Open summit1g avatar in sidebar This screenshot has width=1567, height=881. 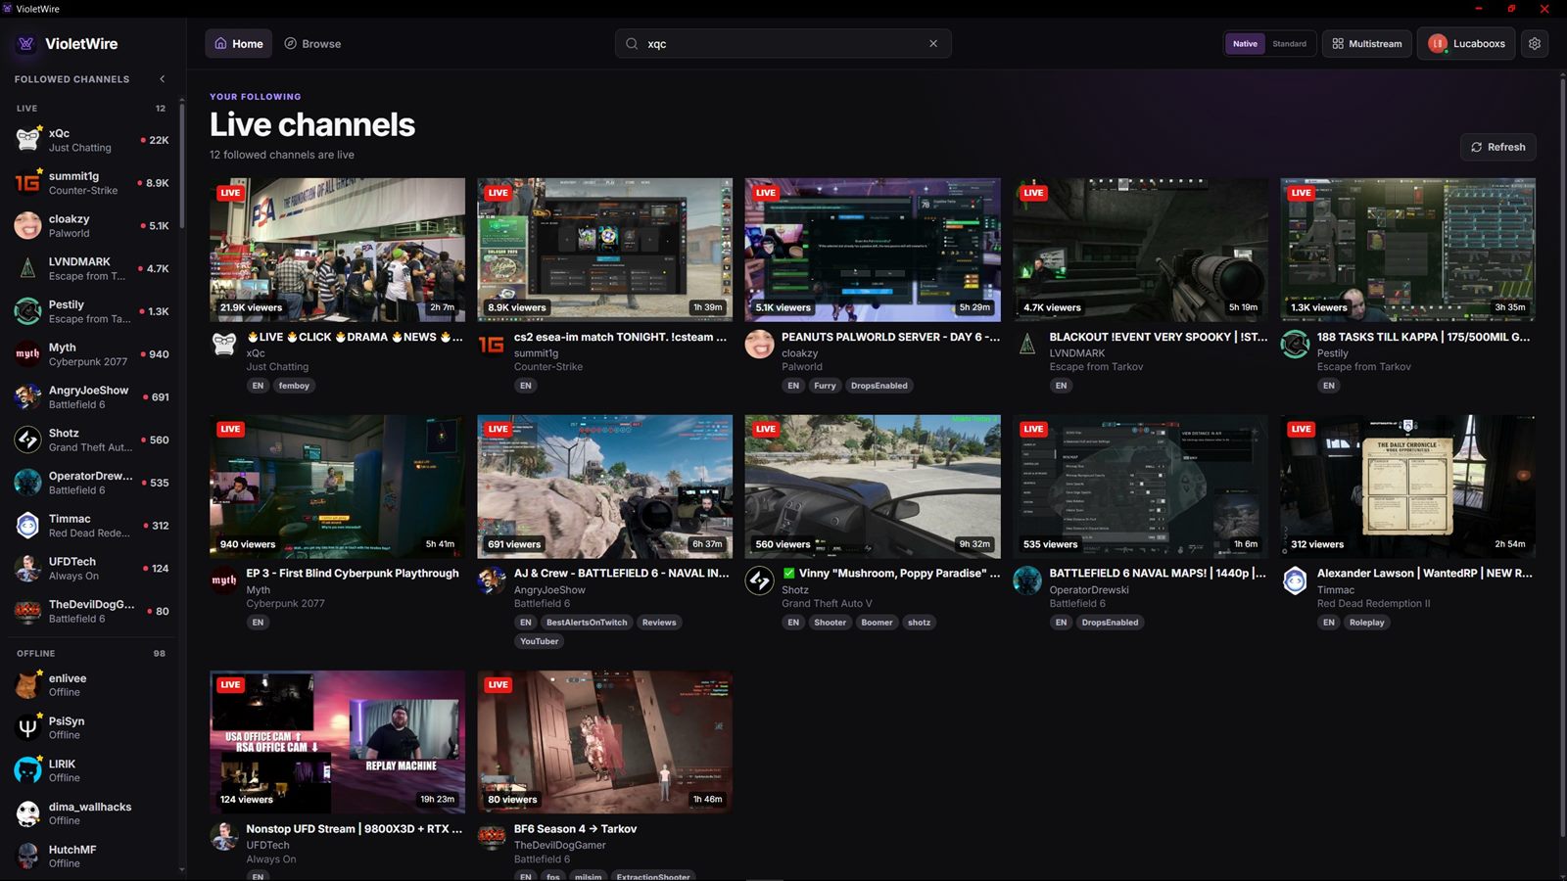click(27, 183)
